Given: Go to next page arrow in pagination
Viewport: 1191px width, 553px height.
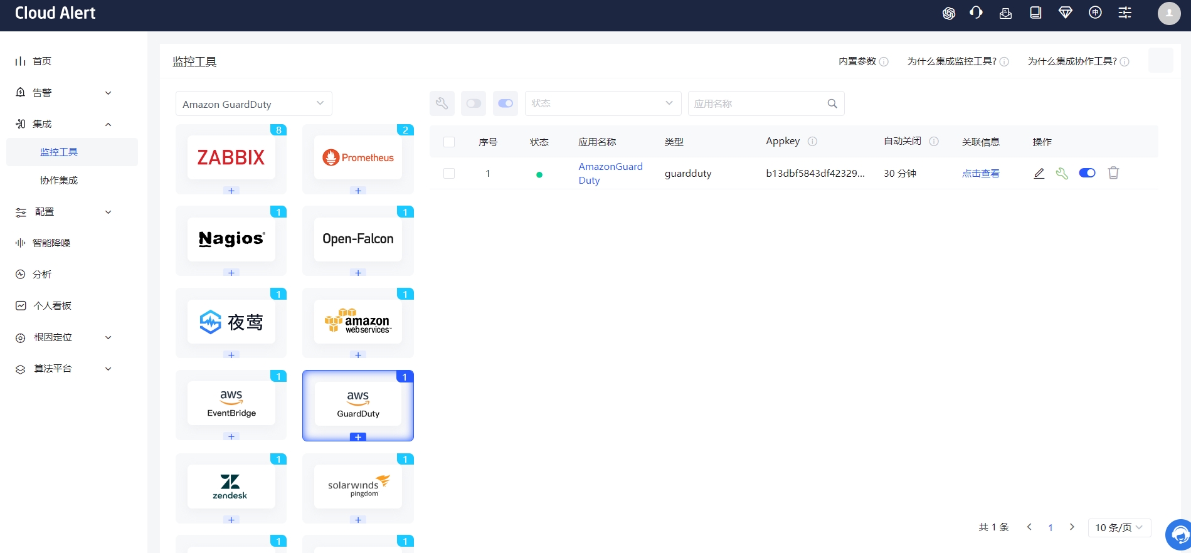Looking at the screenshot, I should (x=1072, y=527).
